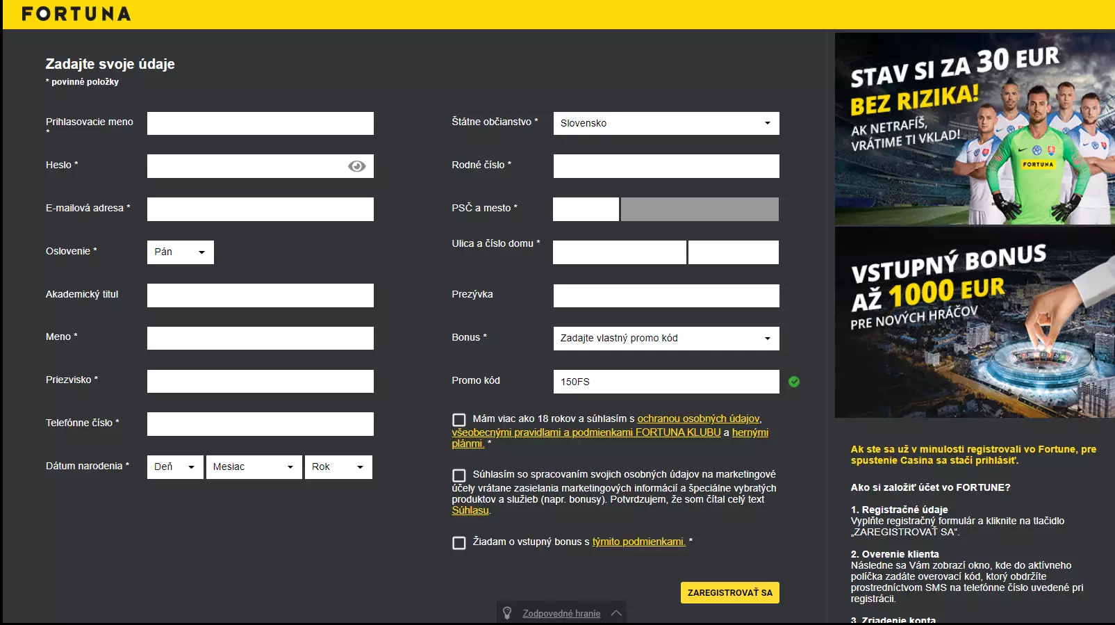
Task: Expand the Bonus selection dropdown
Action: [666, 339]
